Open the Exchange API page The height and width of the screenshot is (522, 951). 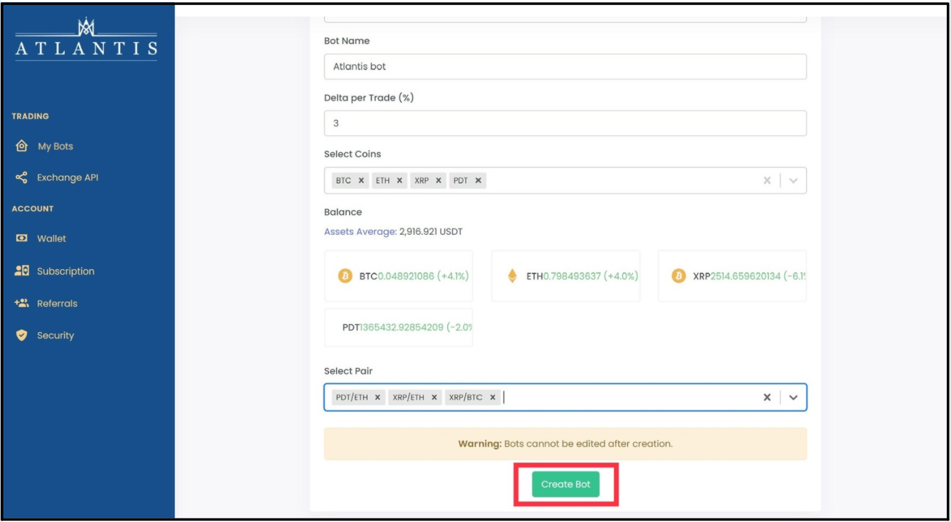coord(67,178)
